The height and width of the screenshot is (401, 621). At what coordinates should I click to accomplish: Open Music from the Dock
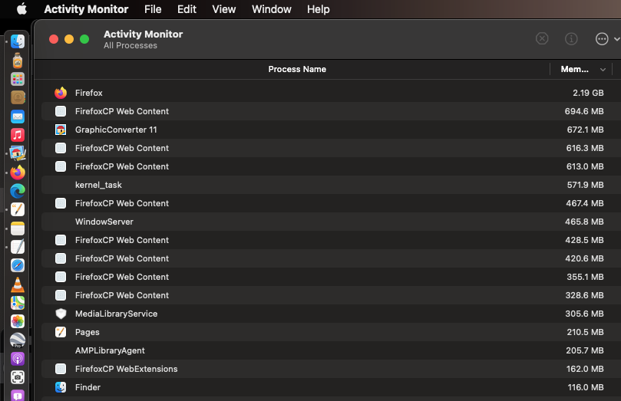(18, 135)
